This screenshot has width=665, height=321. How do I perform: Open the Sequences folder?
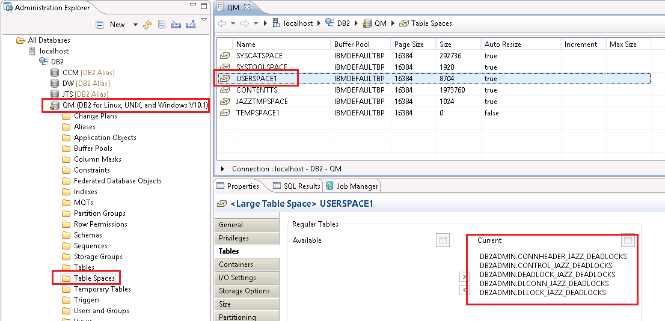tap(84, 246)
